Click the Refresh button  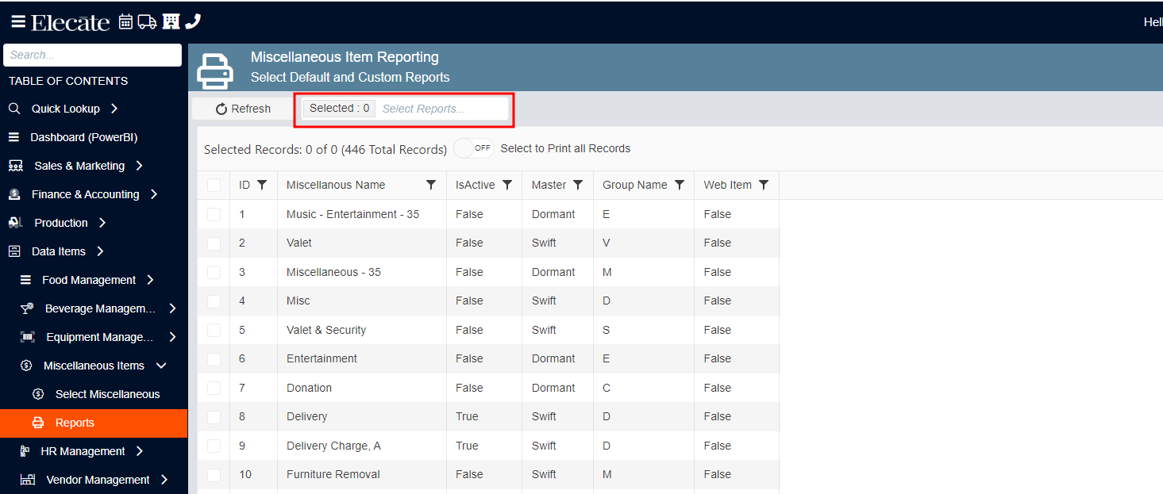[243, 109]
